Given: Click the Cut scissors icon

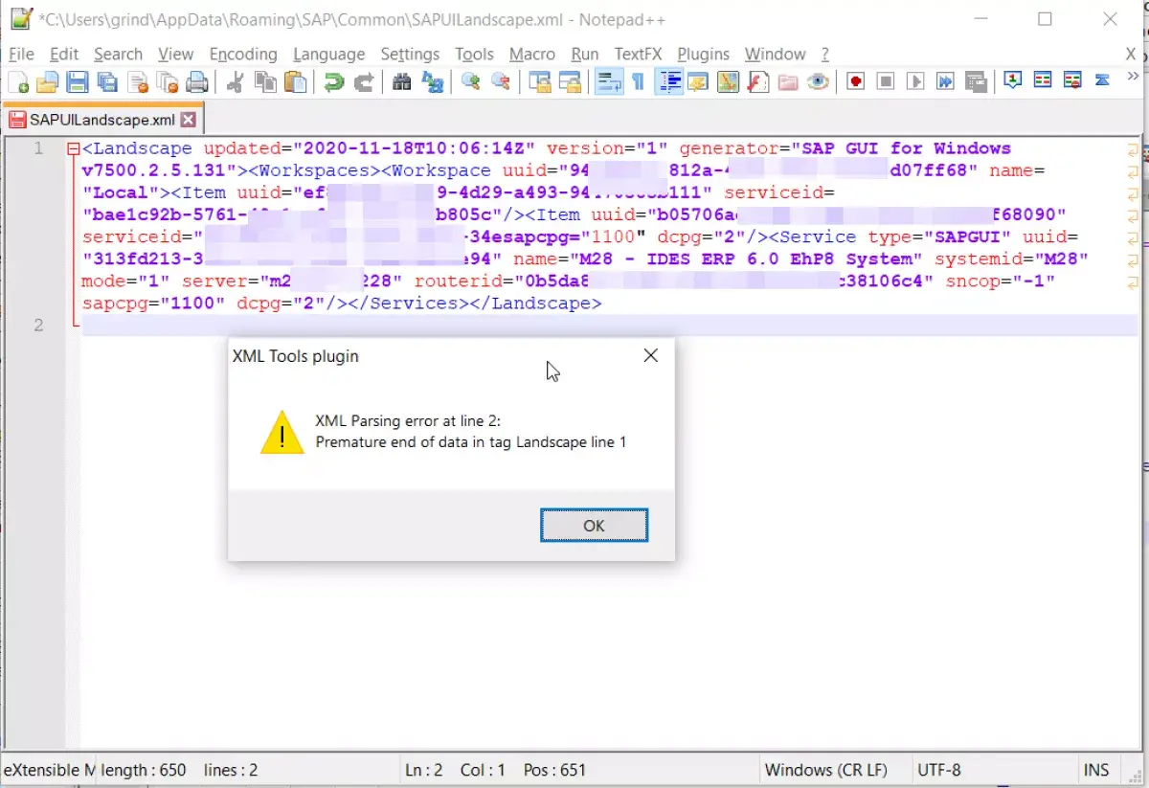Looking at the screenshot, I should click(235, 82).
